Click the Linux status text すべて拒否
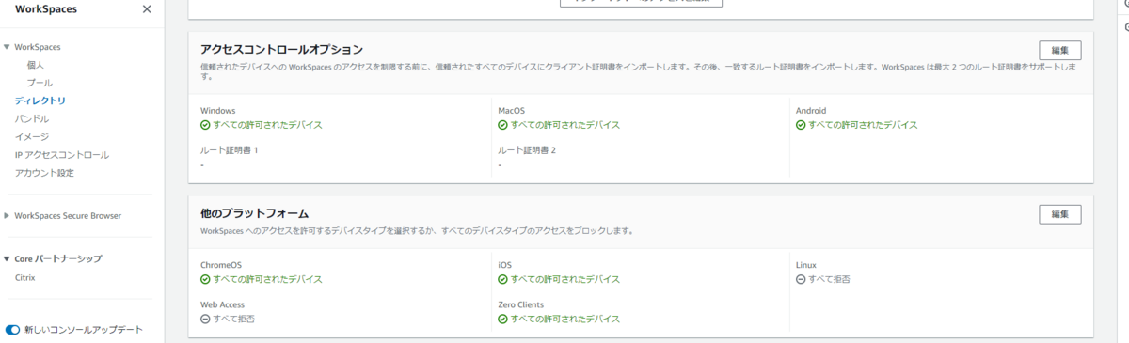This screenshot has height=343, width=1129. 829,279
